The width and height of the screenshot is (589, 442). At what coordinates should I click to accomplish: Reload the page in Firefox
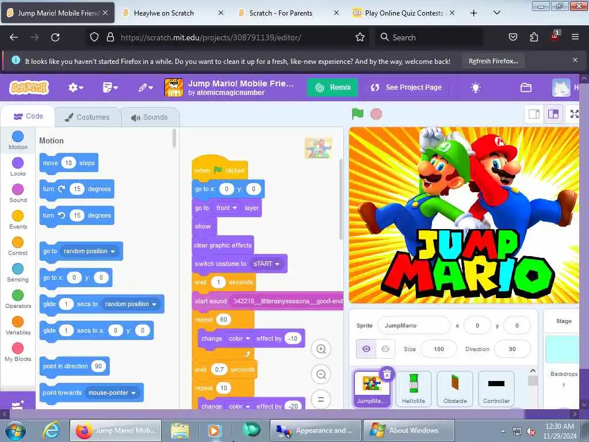coord(55,37)
